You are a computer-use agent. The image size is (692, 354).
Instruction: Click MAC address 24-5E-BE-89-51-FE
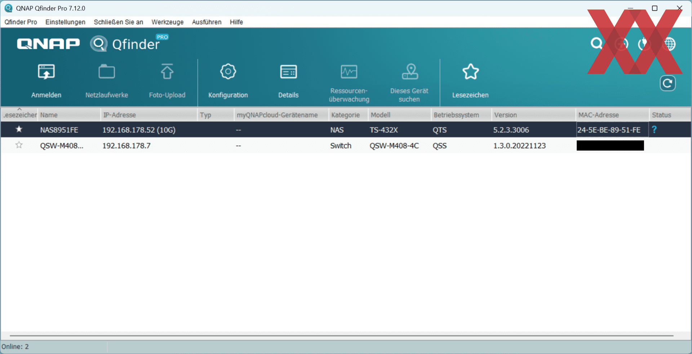(609, 130)
